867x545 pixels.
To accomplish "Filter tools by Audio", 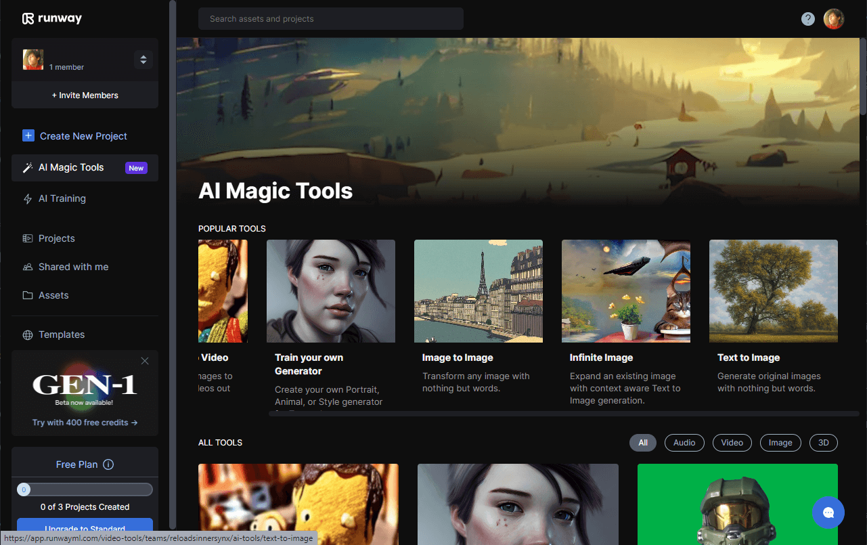I will click(x=684, y=443).
